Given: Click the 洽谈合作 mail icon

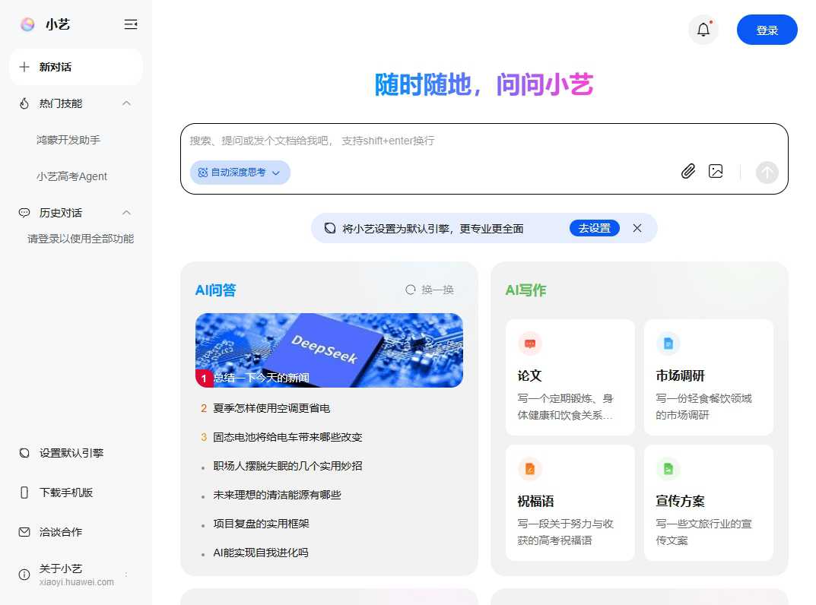Looking at the screenshot, I should click(x=24, y=531).
